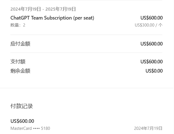The image size is (174, 134).
Task: Click the 付款记录 section heading
Action: pos(22,106)
